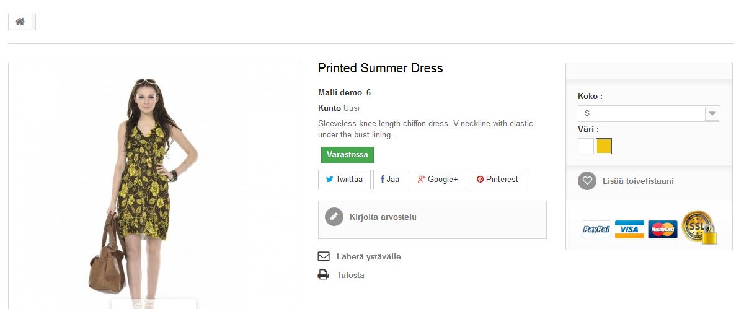The width and height of the screenshot is (744, 309).
Task: Click the heart wishlist icon
Action: coord(587,181)
